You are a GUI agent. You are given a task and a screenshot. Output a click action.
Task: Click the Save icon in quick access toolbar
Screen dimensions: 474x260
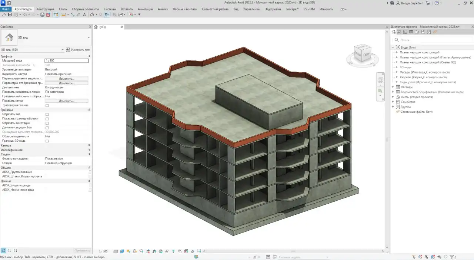[x=10, y=14]
